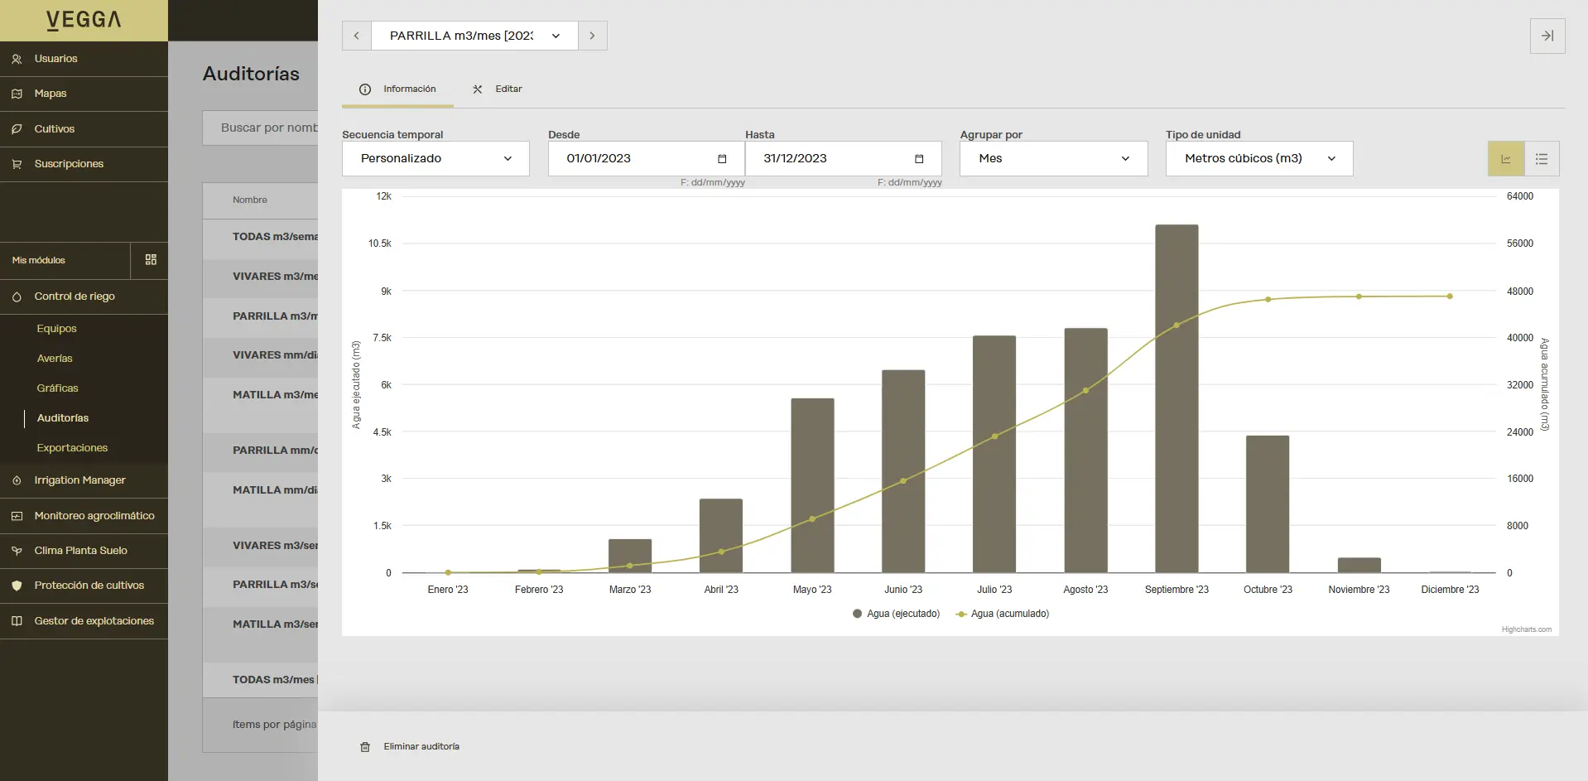The width and height of the screenshot is (1588, 781).
Task: Open Exportaciones in the sidebar
Action: [72, 448]
